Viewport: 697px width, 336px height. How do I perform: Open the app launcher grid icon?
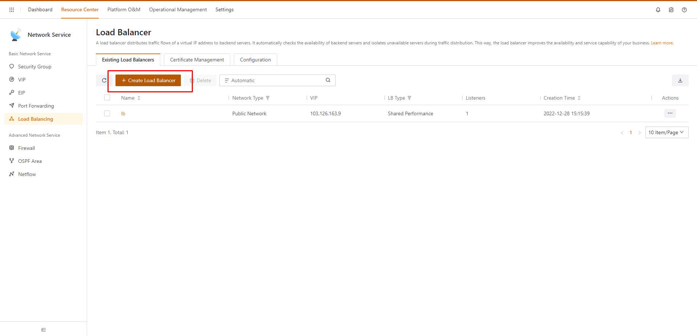point(12,10)
